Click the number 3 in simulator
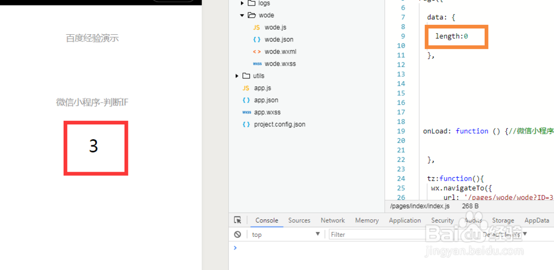This screenshot has width=554, height=270. click(93, 146)
